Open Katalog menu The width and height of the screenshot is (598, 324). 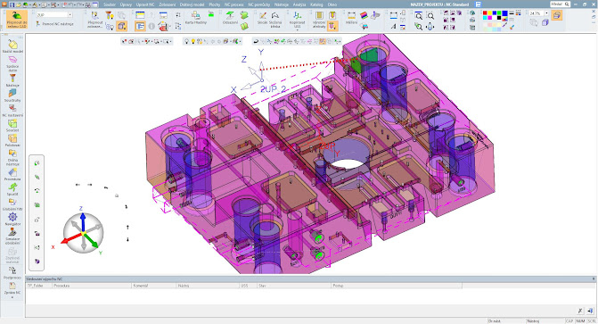[316, 4]
